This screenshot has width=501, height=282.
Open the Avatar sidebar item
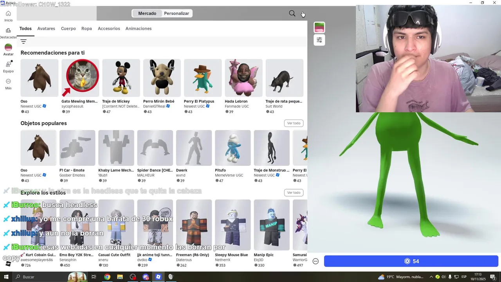8,50
